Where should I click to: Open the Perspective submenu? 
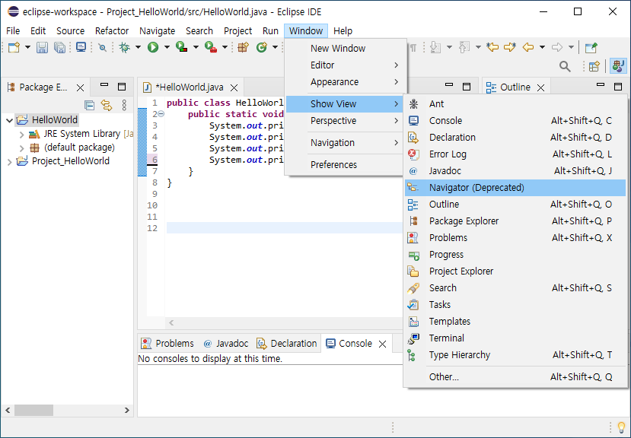pos(346,121)
